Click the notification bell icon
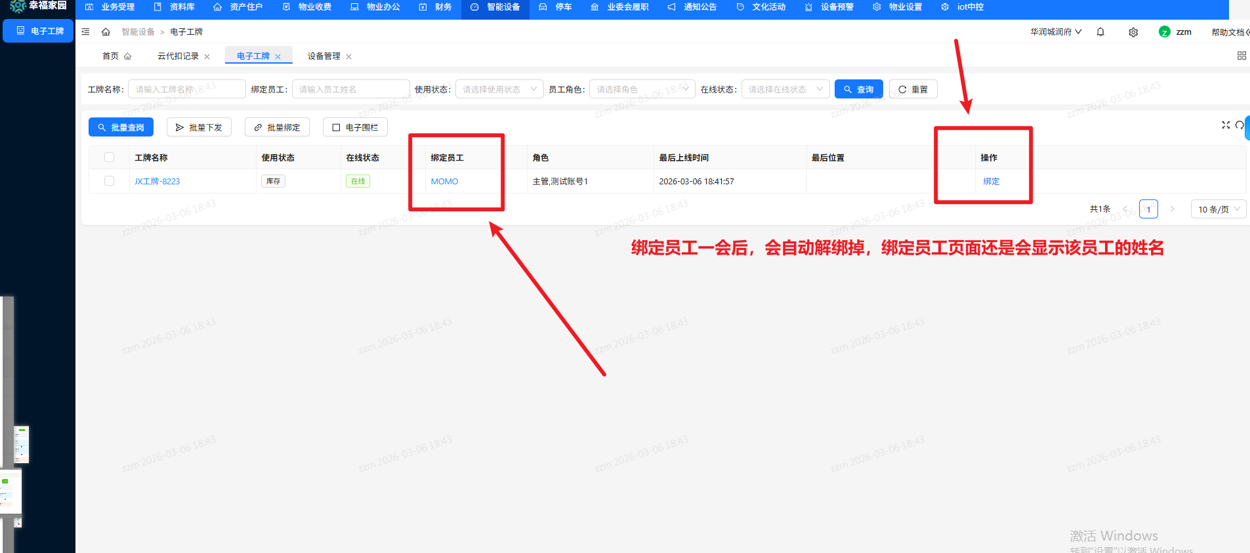The image size is (1250, 553). click(1100, 32)
